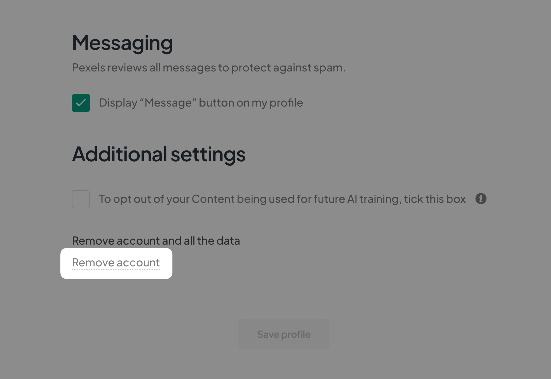Click the Additional settings heading
551x379 pixels.
159,155
